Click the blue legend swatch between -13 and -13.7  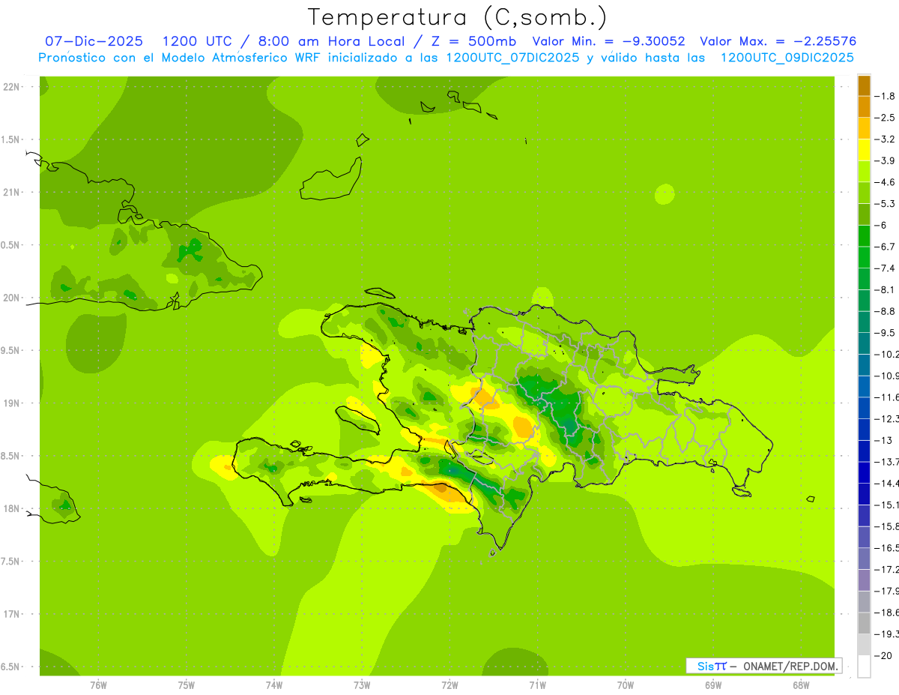[x=864, y=451]
